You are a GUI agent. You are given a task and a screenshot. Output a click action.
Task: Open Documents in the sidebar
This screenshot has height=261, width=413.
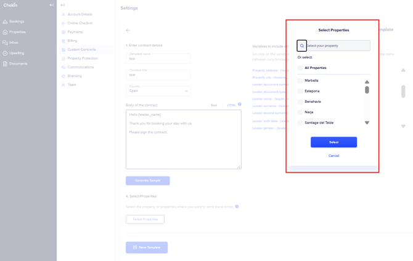pyautogui.click(x=18, y=63)
